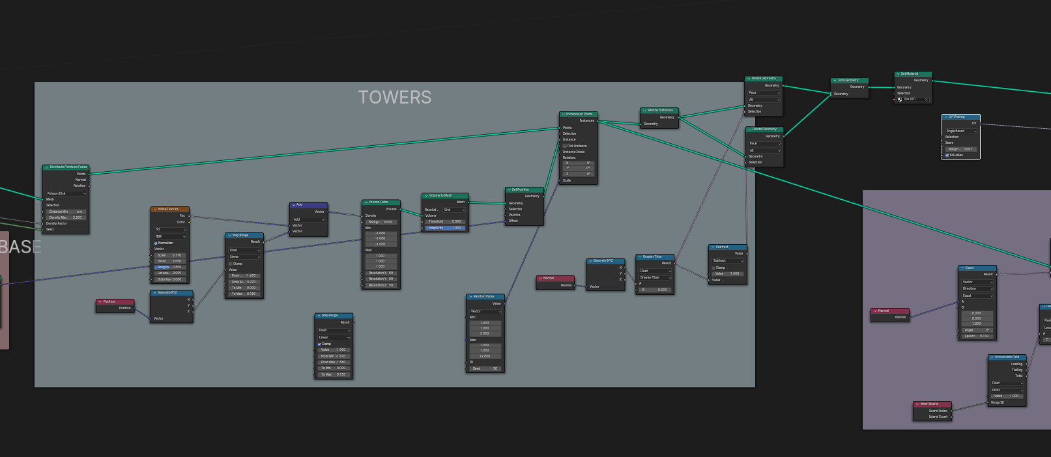Click the Seed field in Random Value

tap(485, 368)
